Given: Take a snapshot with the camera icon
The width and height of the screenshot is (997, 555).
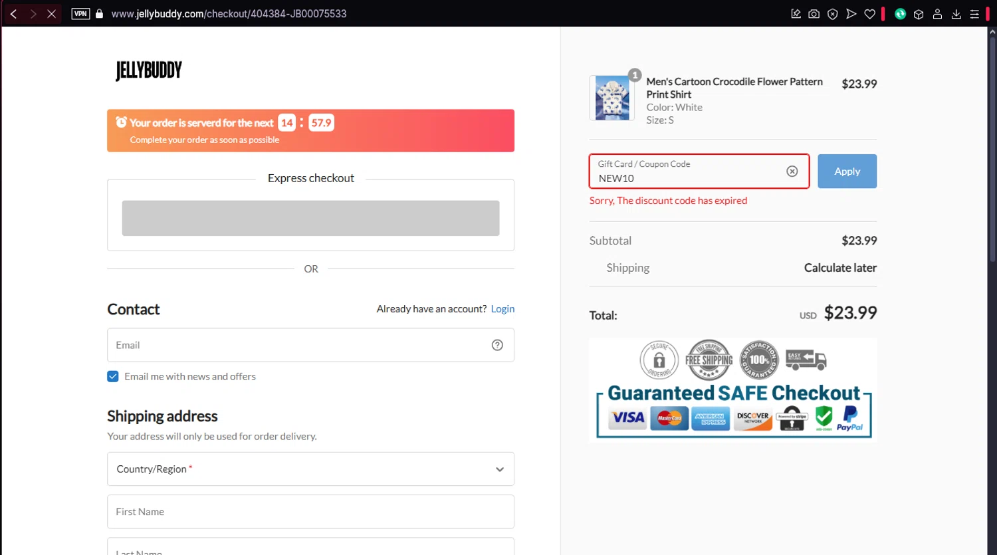Looking at the screenshot, I should (x=814, y=14).
